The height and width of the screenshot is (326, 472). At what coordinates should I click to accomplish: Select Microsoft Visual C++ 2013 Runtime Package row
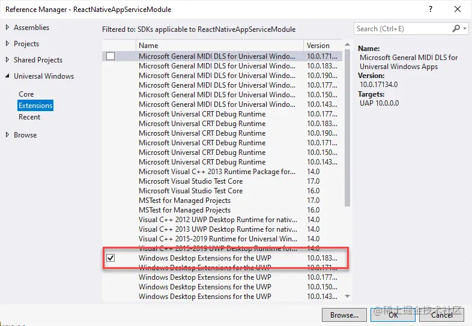coord(222,172)
